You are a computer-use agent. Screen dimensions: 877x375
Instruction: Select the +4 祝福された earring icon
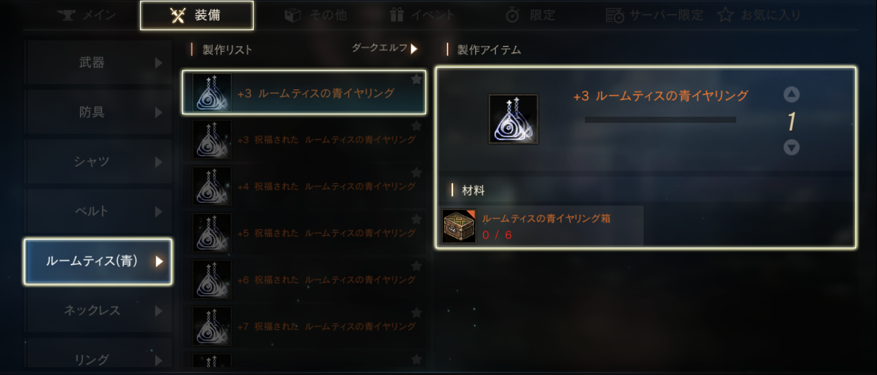click(212, 186)
